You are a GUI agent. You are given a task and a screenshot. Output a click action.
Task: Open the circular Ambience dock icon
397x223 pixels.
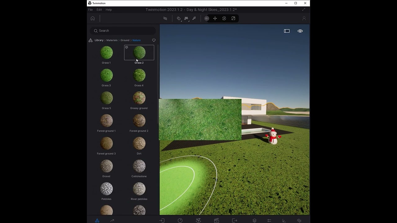(180, 221)
